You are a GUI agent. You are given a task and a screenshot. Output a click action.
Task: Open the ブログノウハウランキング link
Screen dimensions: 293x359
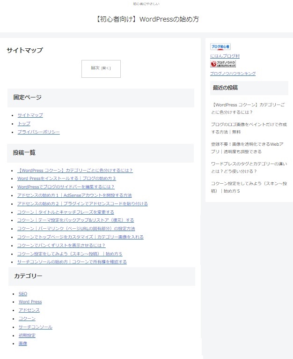point(233,74)
